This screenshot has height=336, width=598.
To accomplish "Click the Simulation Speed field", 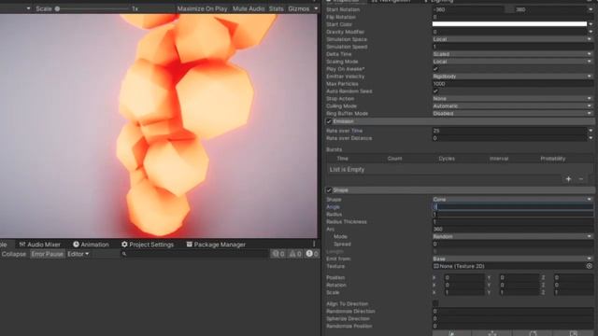I will point(513,47).
